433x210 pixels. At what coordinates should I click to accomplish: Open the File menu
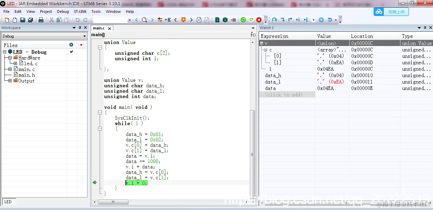(6, 11)
